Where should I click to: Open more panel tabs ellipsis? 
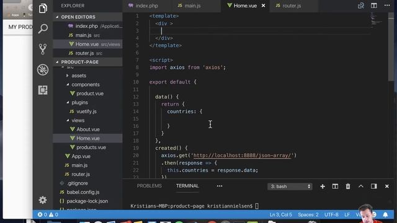[x=220, y=186]
